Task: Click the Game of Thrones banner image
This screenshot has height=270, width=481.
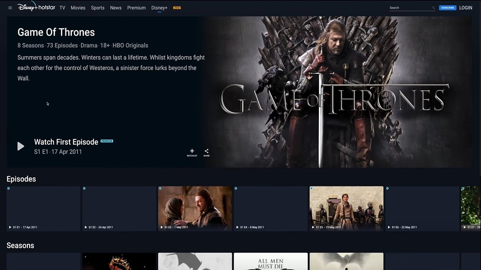Action: click(338, 92)
